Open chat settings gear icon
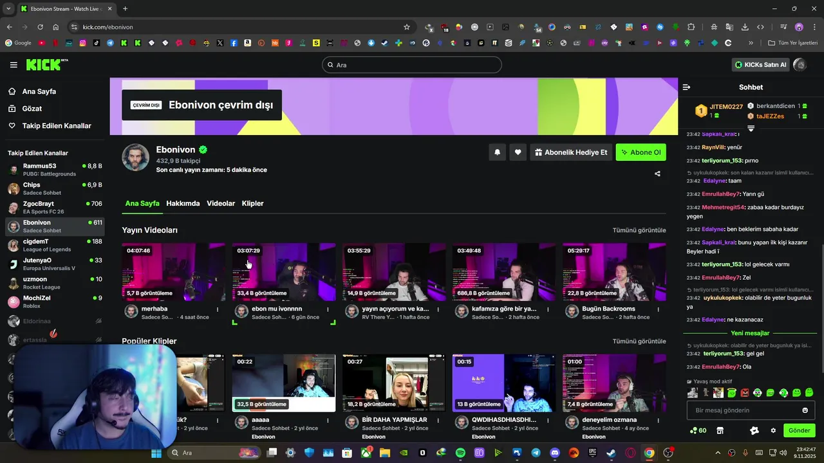This screenshot has height=463, width=824. (773, 430)
